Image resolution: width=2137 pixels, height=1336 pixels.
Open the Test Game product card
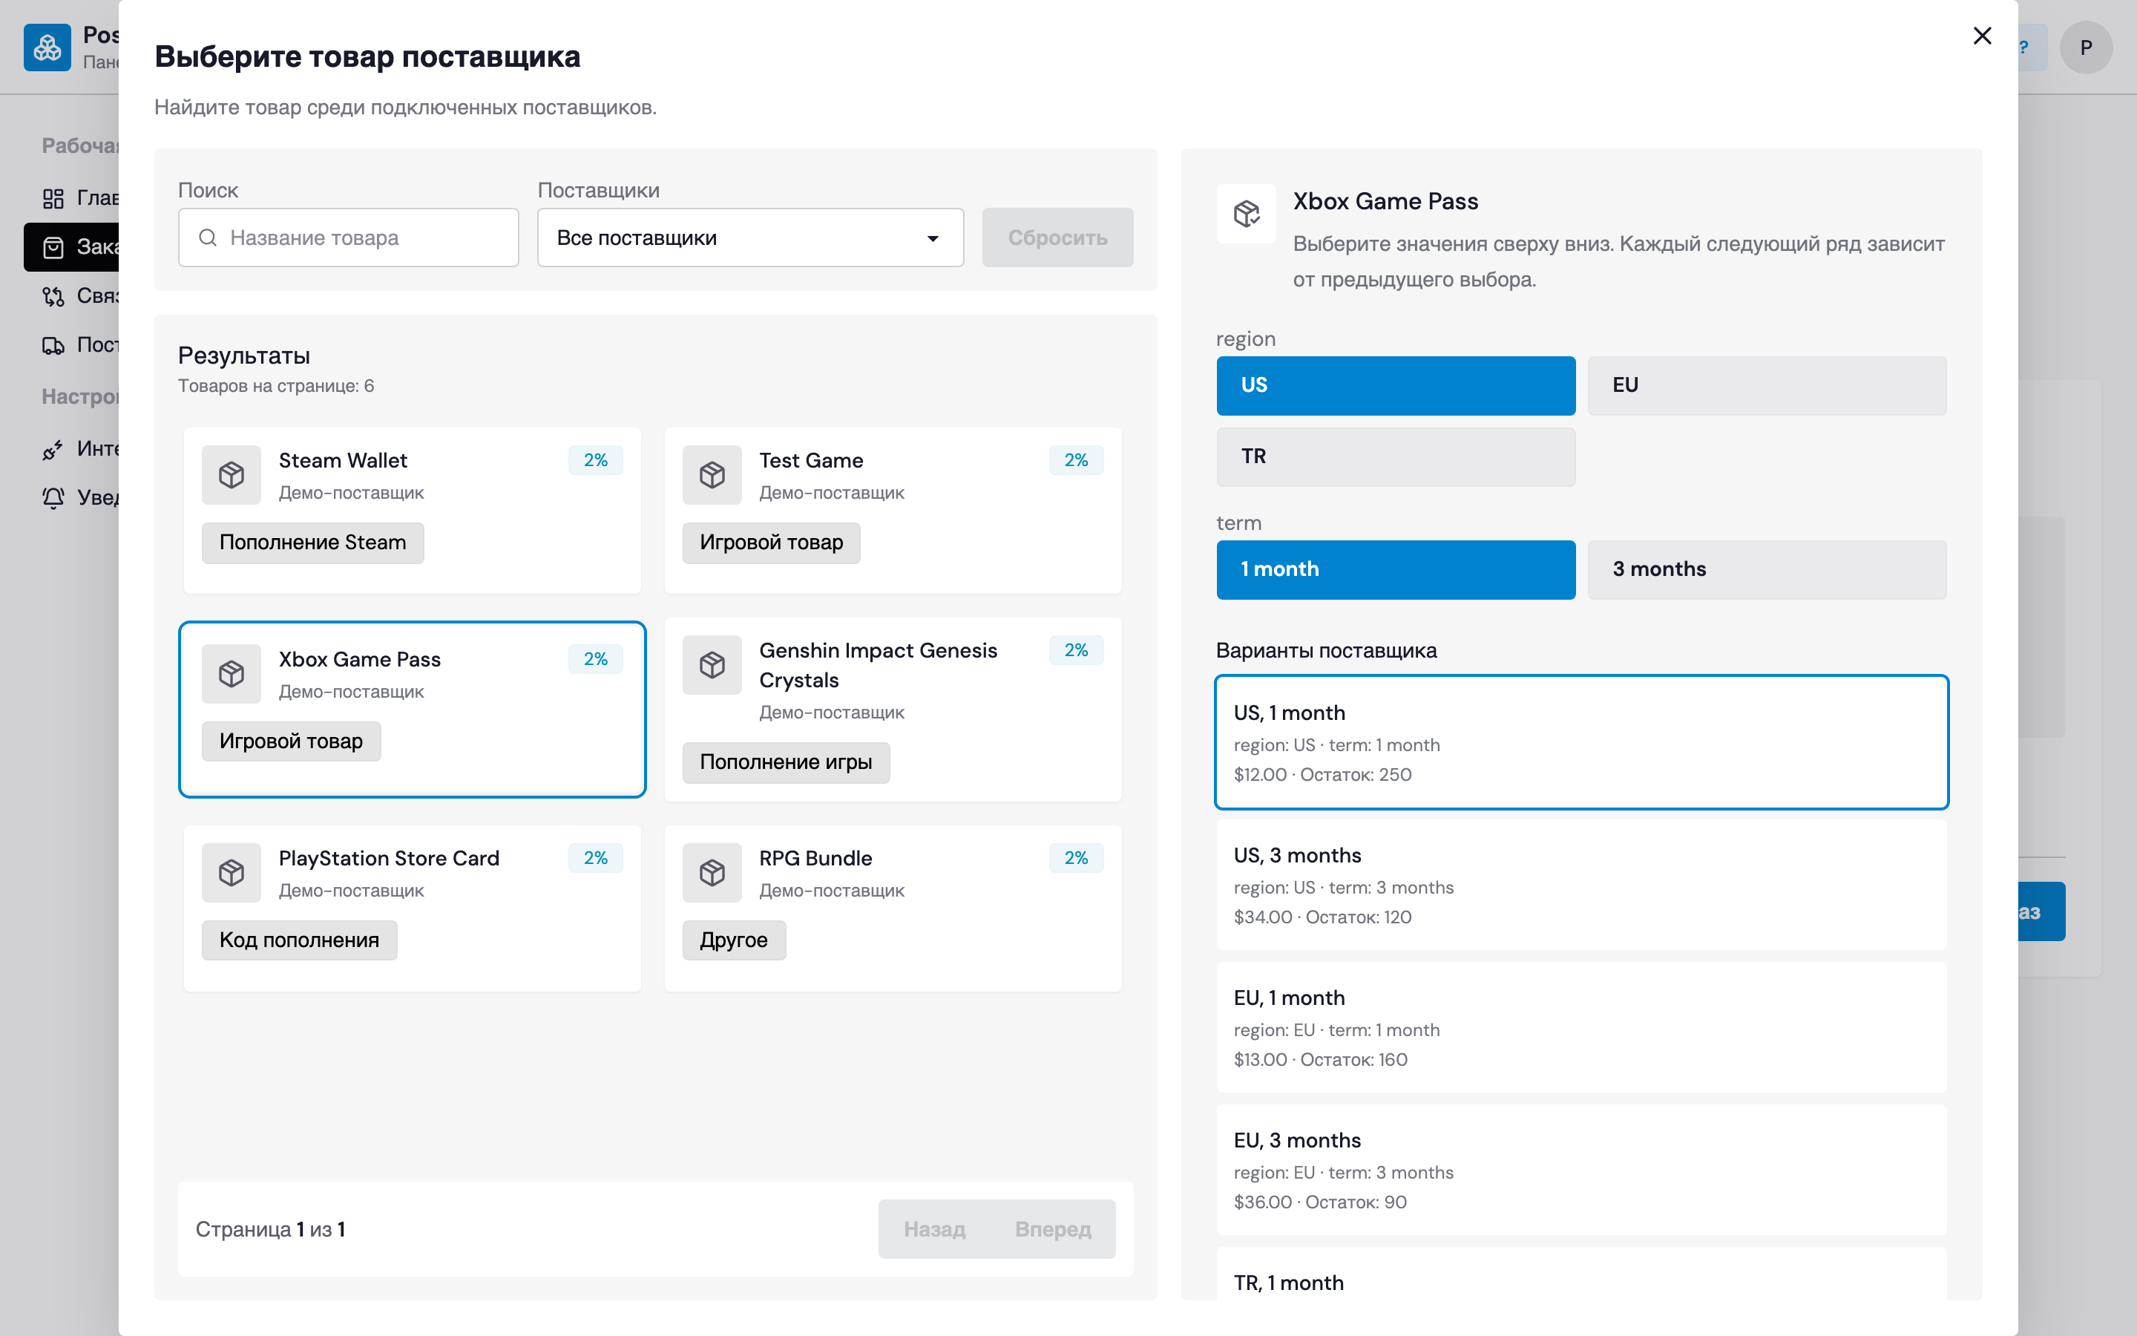pos(893,511)
